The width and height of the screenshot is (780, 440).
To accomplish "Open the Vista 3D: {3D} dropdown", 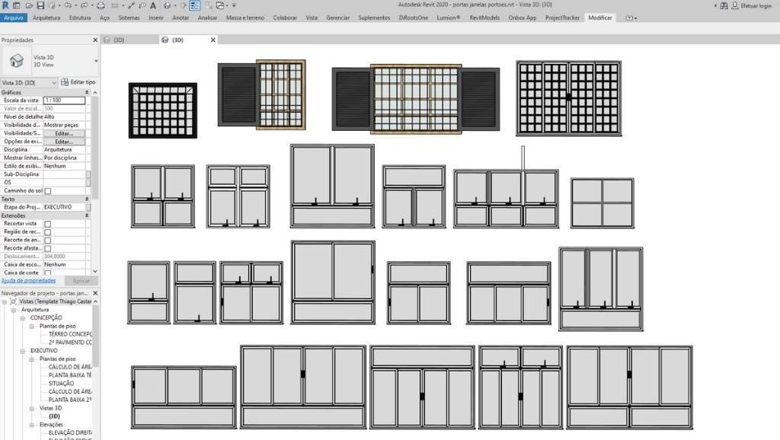I will coord(53,82).
